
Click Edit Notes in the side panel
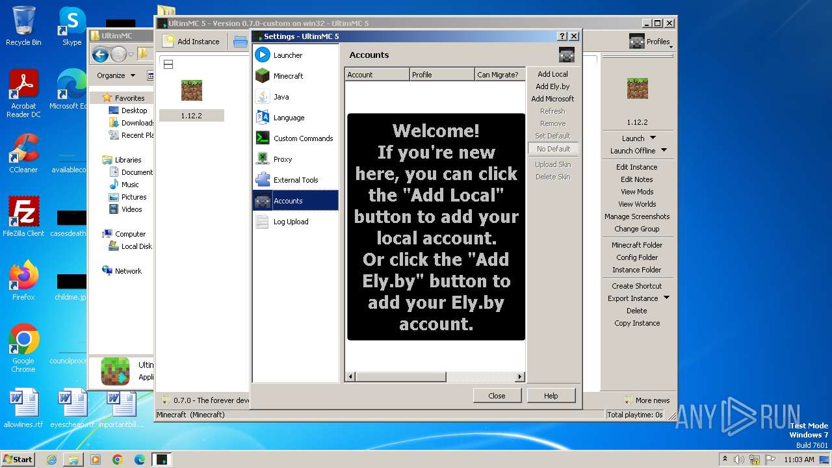[637, 179]
